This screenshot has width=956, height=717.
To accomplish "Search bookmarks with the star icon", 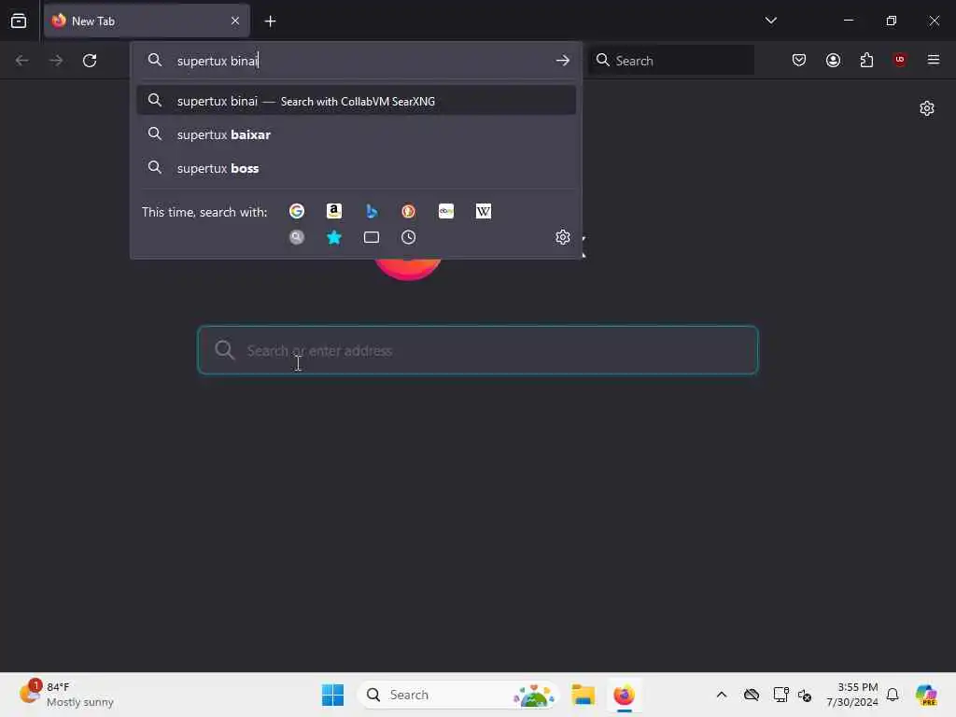I will [334, 237].
